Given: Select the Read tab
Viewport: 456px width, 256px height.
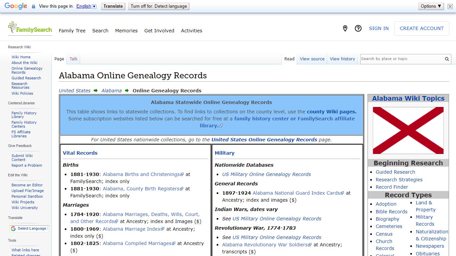Looking at the screenshot, I should coord(289,59).
